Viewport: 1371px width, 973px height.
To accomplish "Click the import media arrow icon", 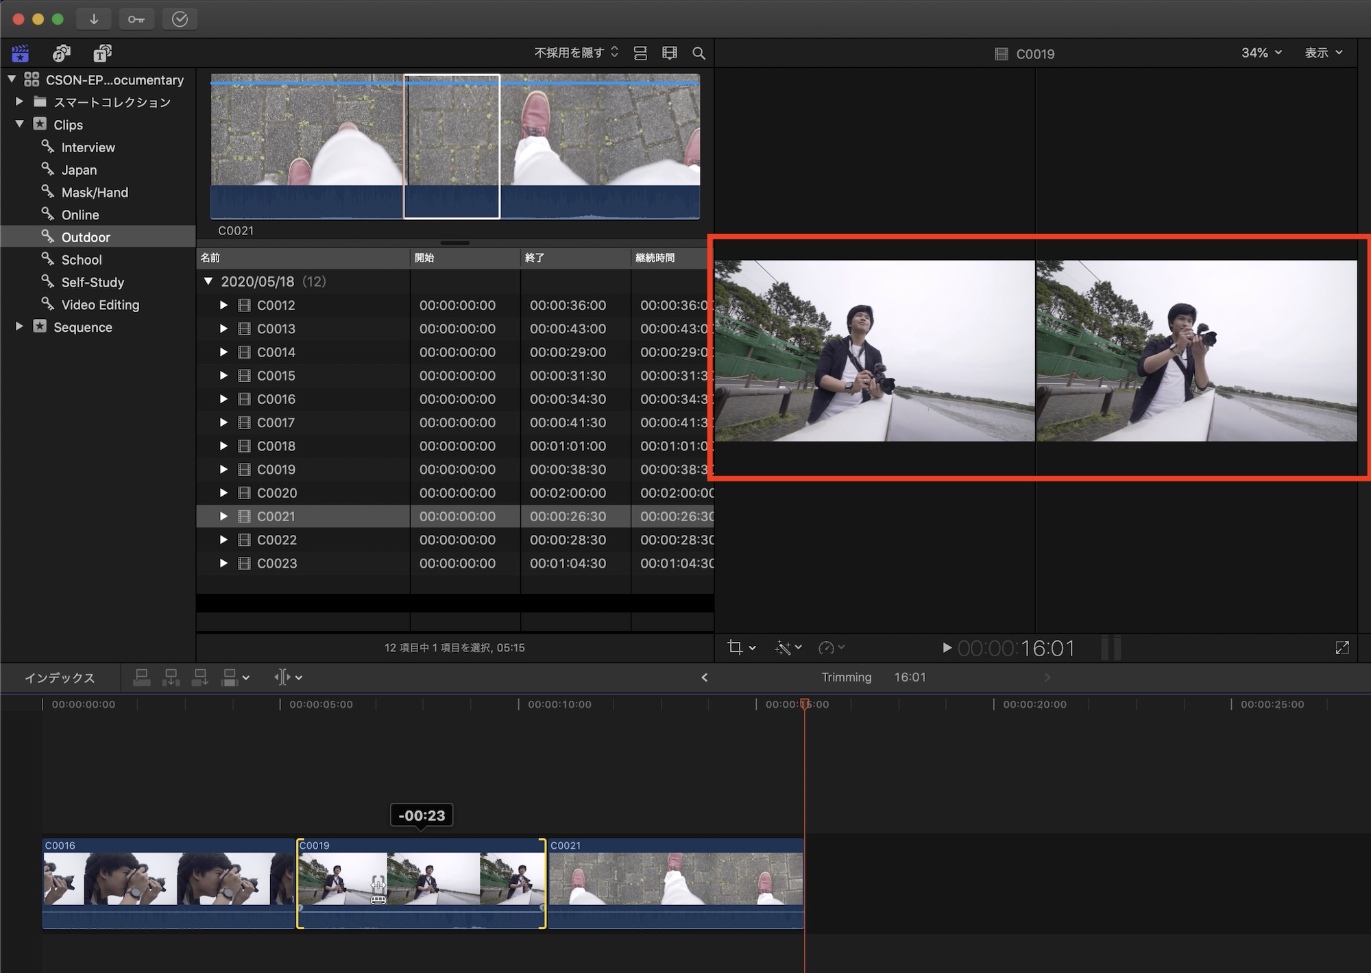I will point(94,19).
